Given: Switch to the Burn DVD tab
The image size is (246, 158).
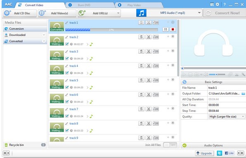Looking at the screenshot, I should tap(84, 5).
